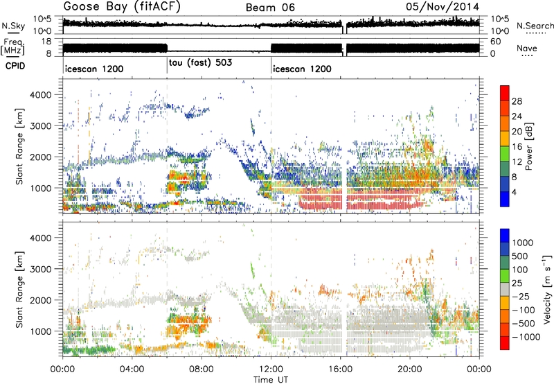
Task: Click the 'Slant Range [km]' label of power panel
Action: [x=19, y=146]
